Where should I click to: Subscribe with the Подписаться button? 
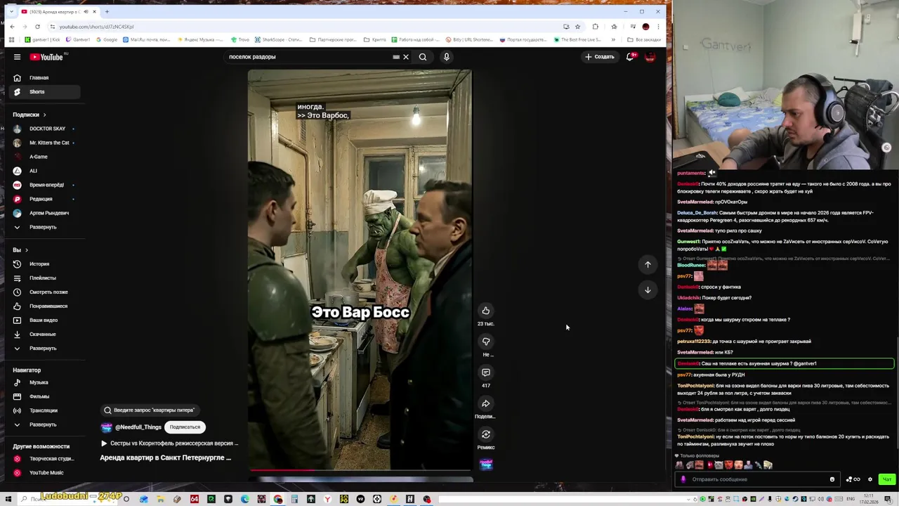(x=185, y=427)
